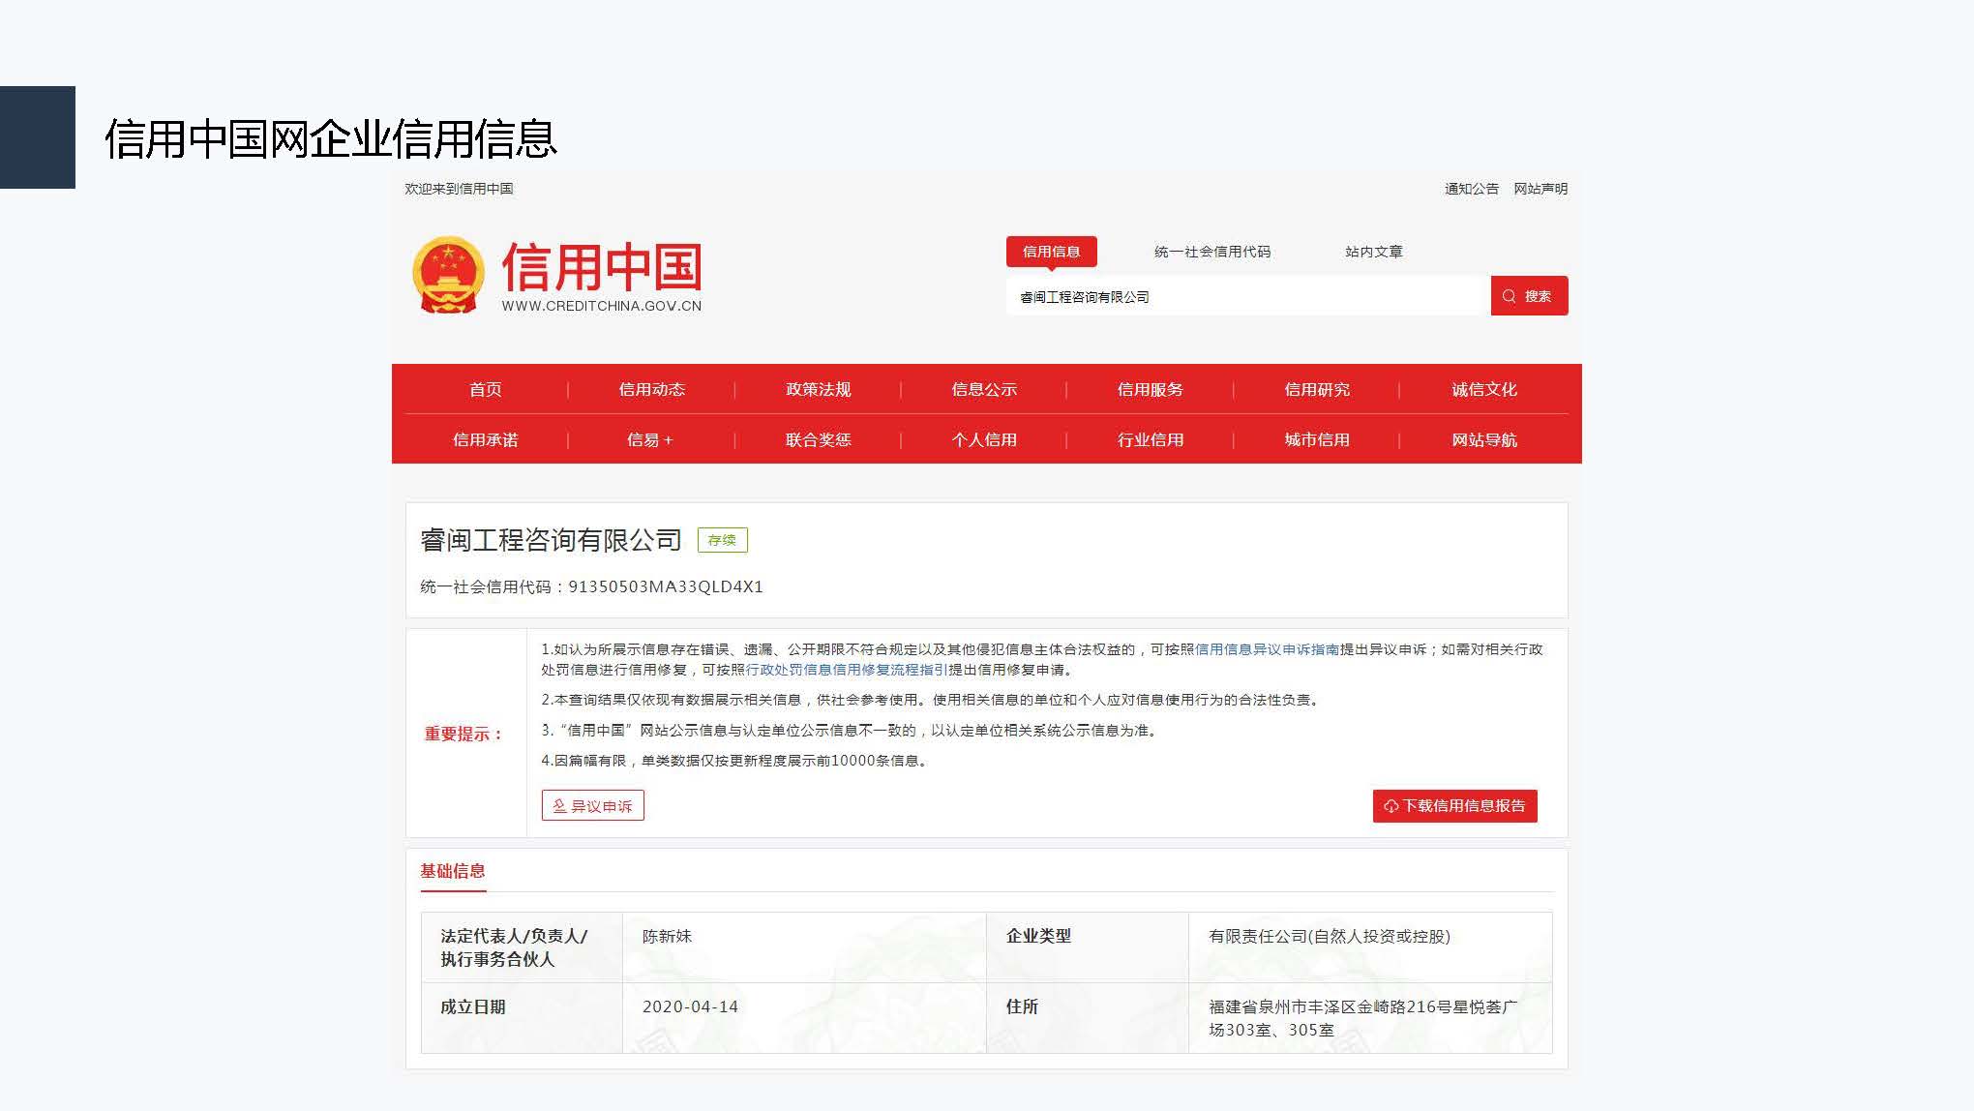The height and width of the screenshot is (1111, 1974).
Task: Click the 下载信用信息报告 button
Action: (x=1455, y=806)
